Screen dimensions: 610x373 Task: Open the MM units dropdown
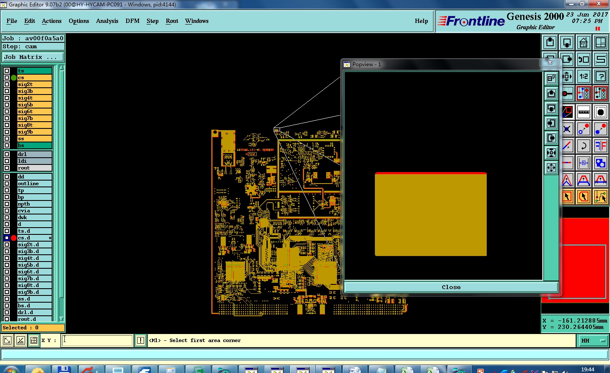click(x=593, y=340)
